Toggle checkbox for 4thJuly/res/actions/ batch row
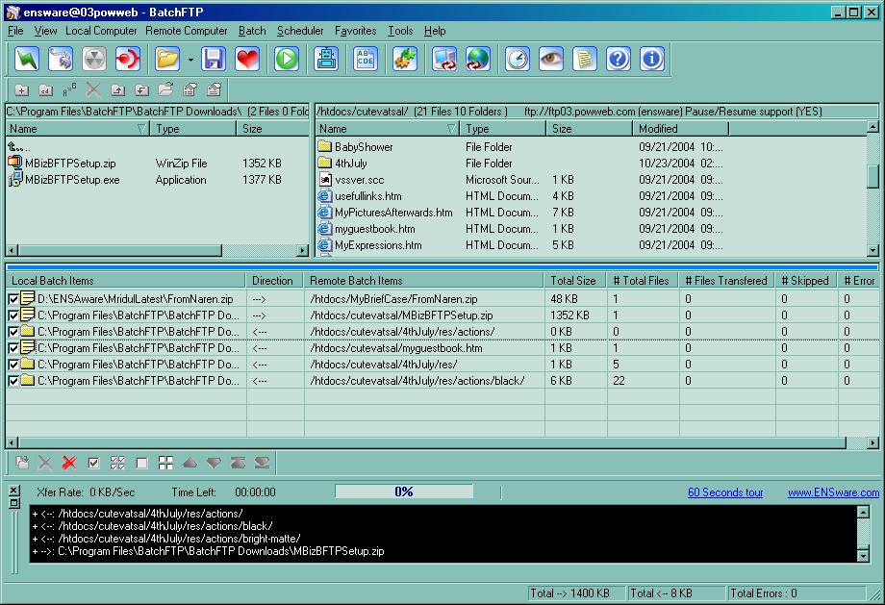This screenshot has width=885, height=605. [x=13, y=332]
